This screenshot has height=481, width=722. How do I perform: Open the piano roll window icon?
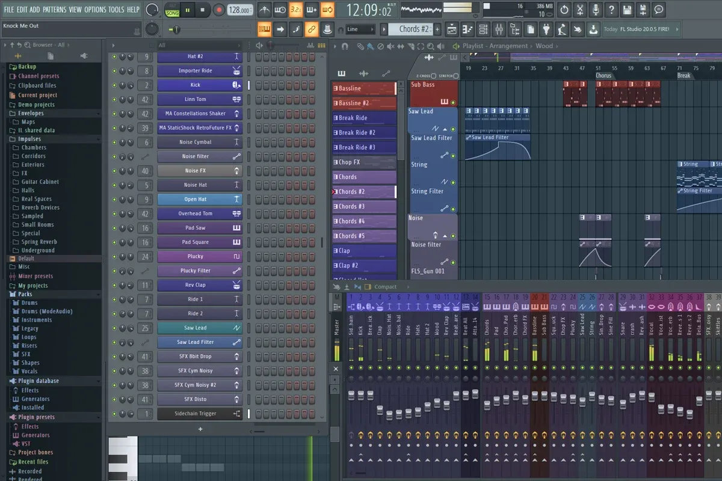point(467,29)
